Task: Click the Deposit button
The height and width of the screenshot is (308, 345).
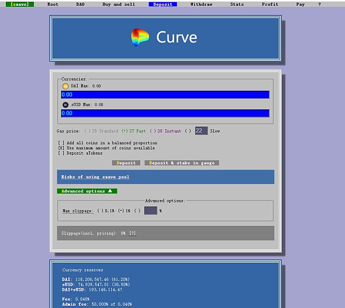Action: 126,163
